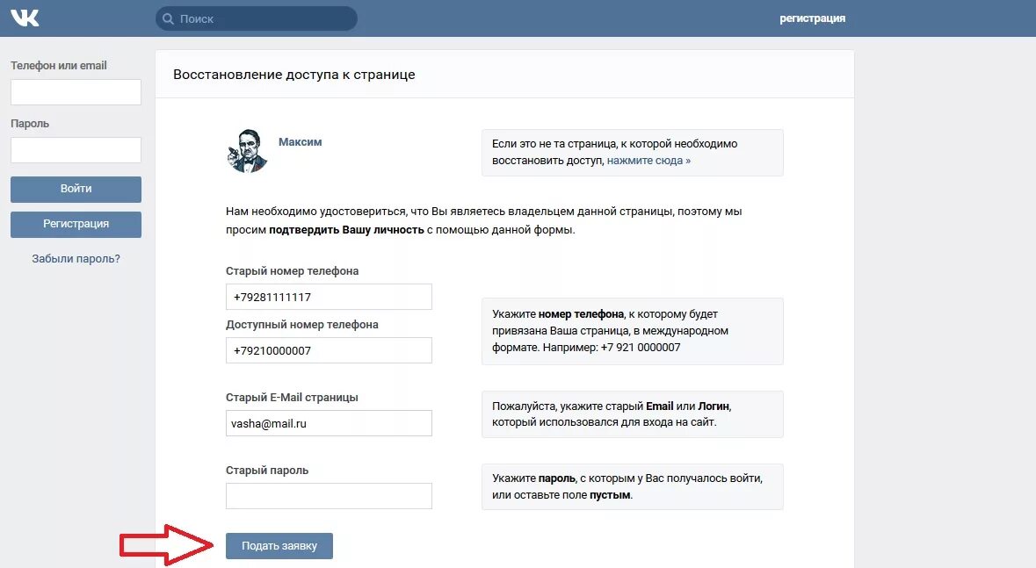Focus the Поиск search field
This screenshot has height=568, width=1036.
click(257, 18)
